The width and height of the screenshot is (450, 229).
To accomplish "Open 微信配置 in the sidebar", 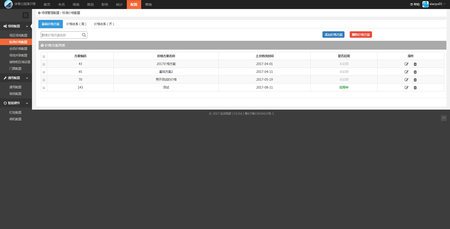I will click(x=15, y=94).
